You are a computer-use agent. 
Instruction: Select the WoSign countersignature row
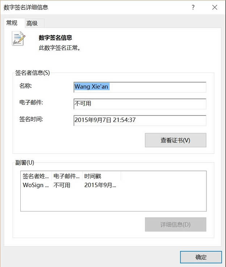pos(35,185)
